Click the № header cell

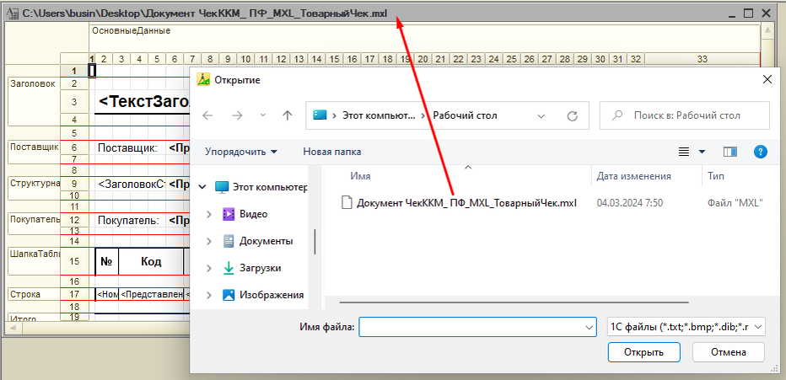click(107, 261)
